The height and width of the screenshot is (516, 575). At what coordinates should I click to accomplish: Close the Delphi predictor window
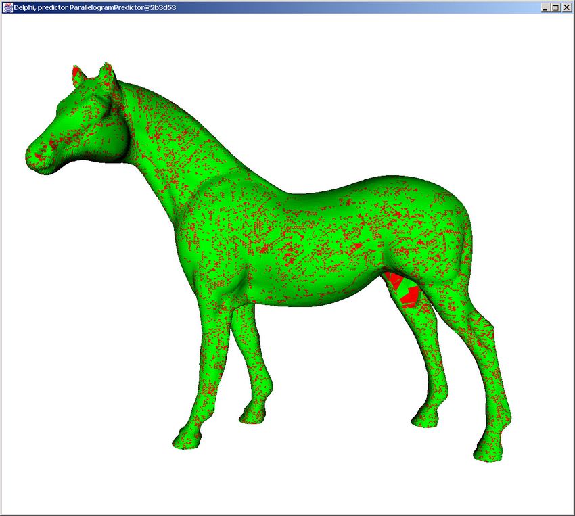567,7
